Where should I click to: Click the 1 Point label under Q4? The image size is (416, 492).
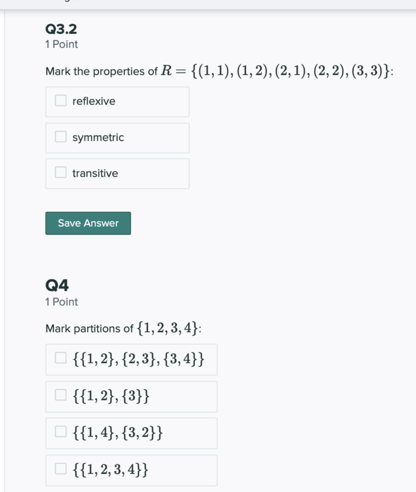click(61, 302)
